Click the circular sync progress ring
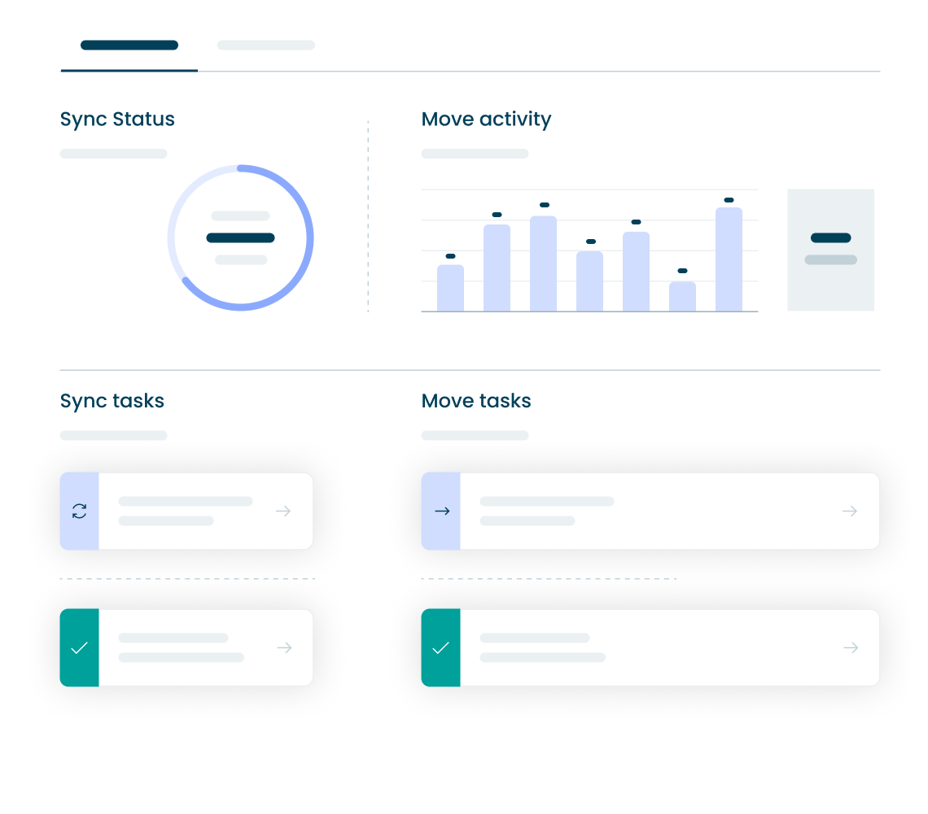This screenshot has width=928, height=814. tap(240, 237)
